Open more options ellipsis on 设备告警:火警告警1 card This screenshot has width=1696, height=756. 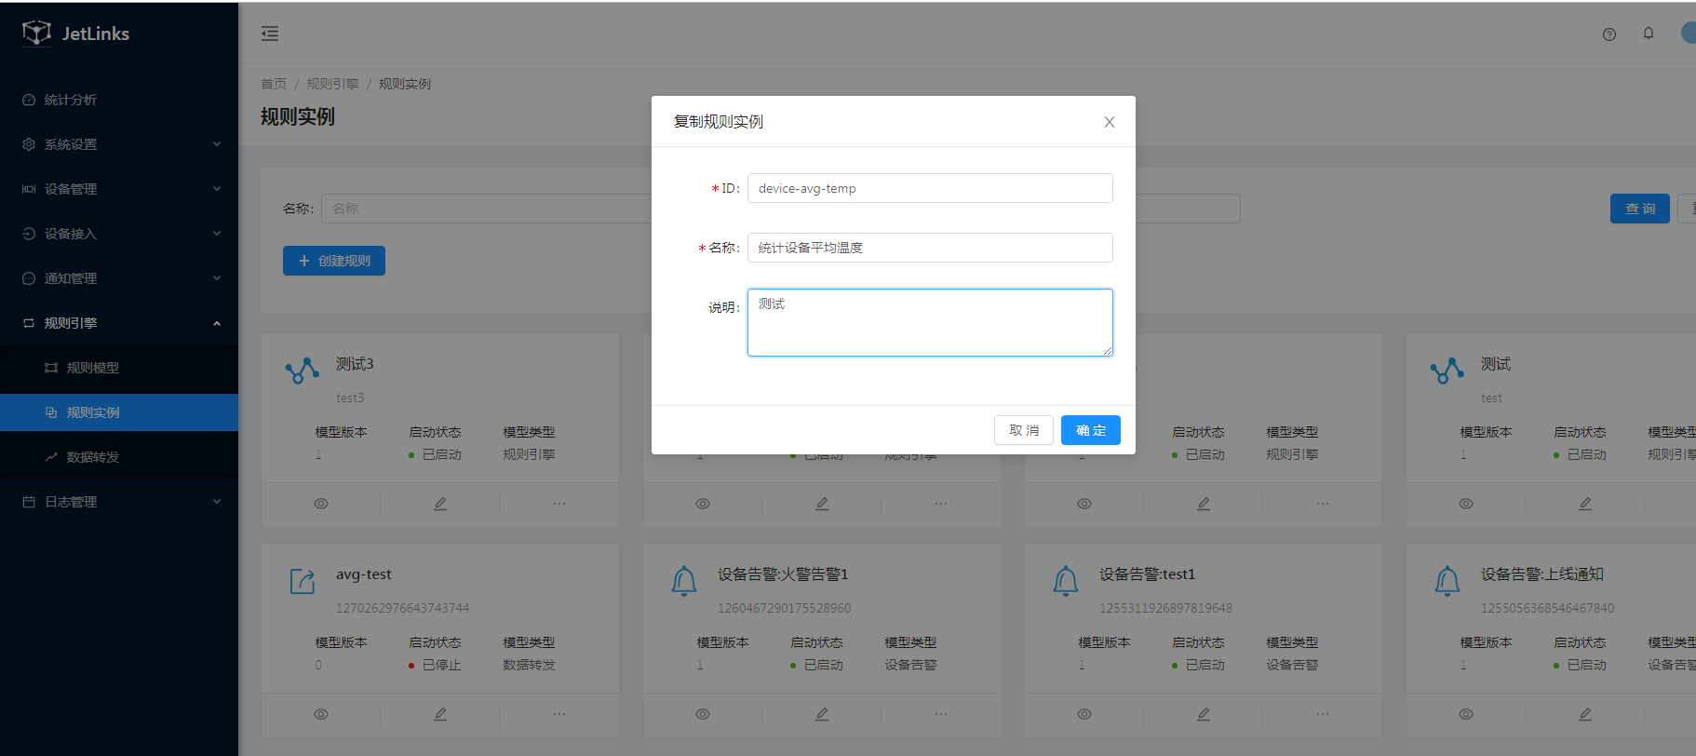[x=941, y=714]
